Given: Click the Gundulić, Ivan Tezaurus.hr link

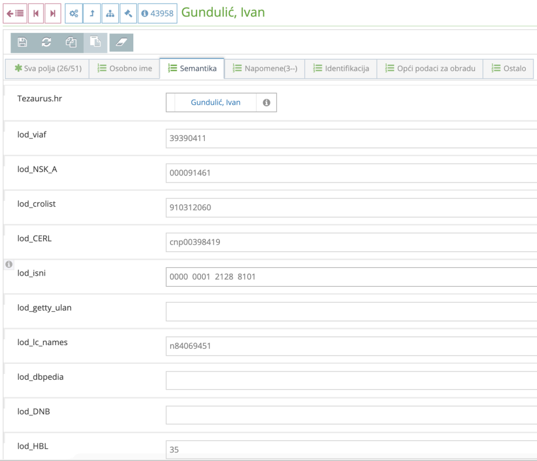Looking at the screenshot, I should click(x=215, y=102).
